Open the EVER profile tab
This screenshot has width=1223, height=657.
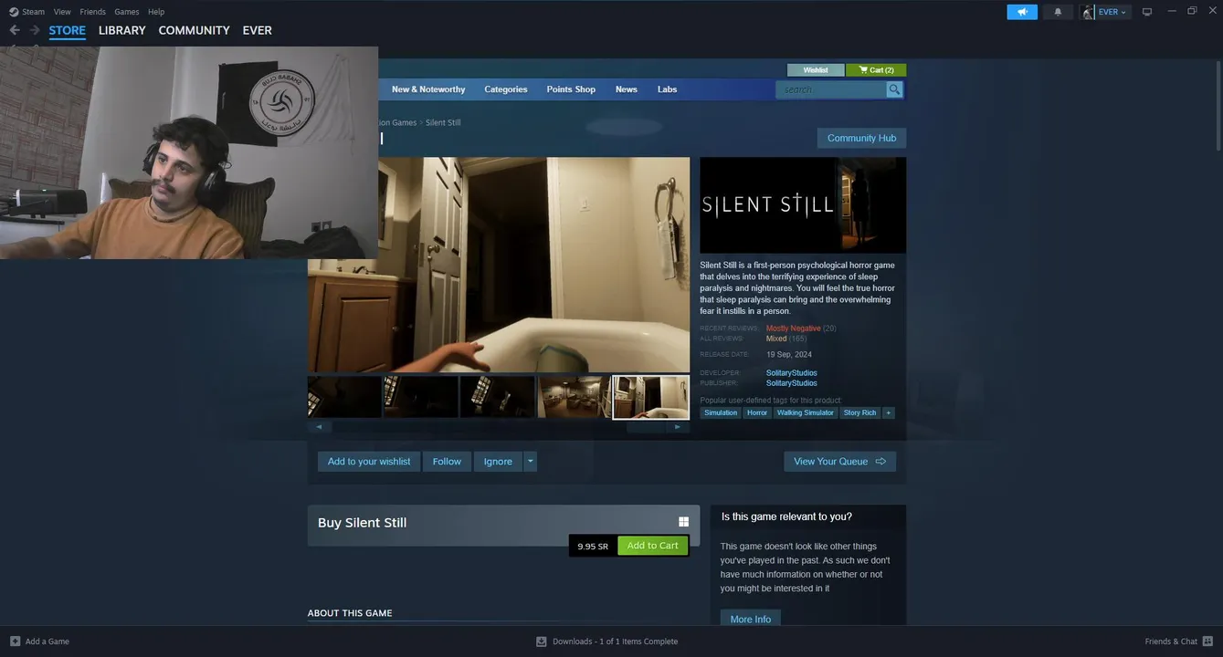click(x=257, y=30)
